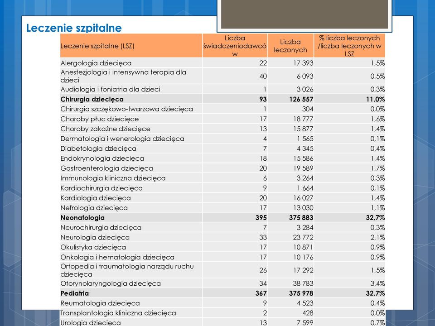Select the bold value '126 557'
Image resolution: width=435 pixels, height=326 pixels.
click(301, 99)
